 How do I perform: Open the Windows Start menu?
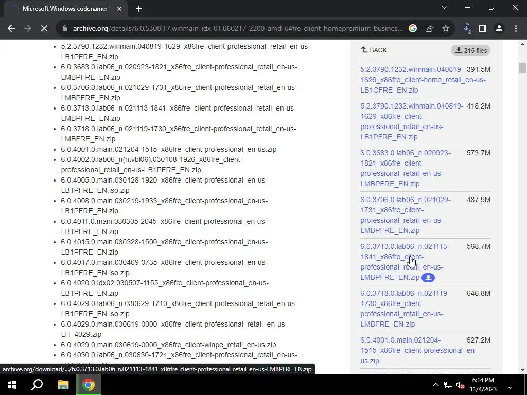coord(12,385)
